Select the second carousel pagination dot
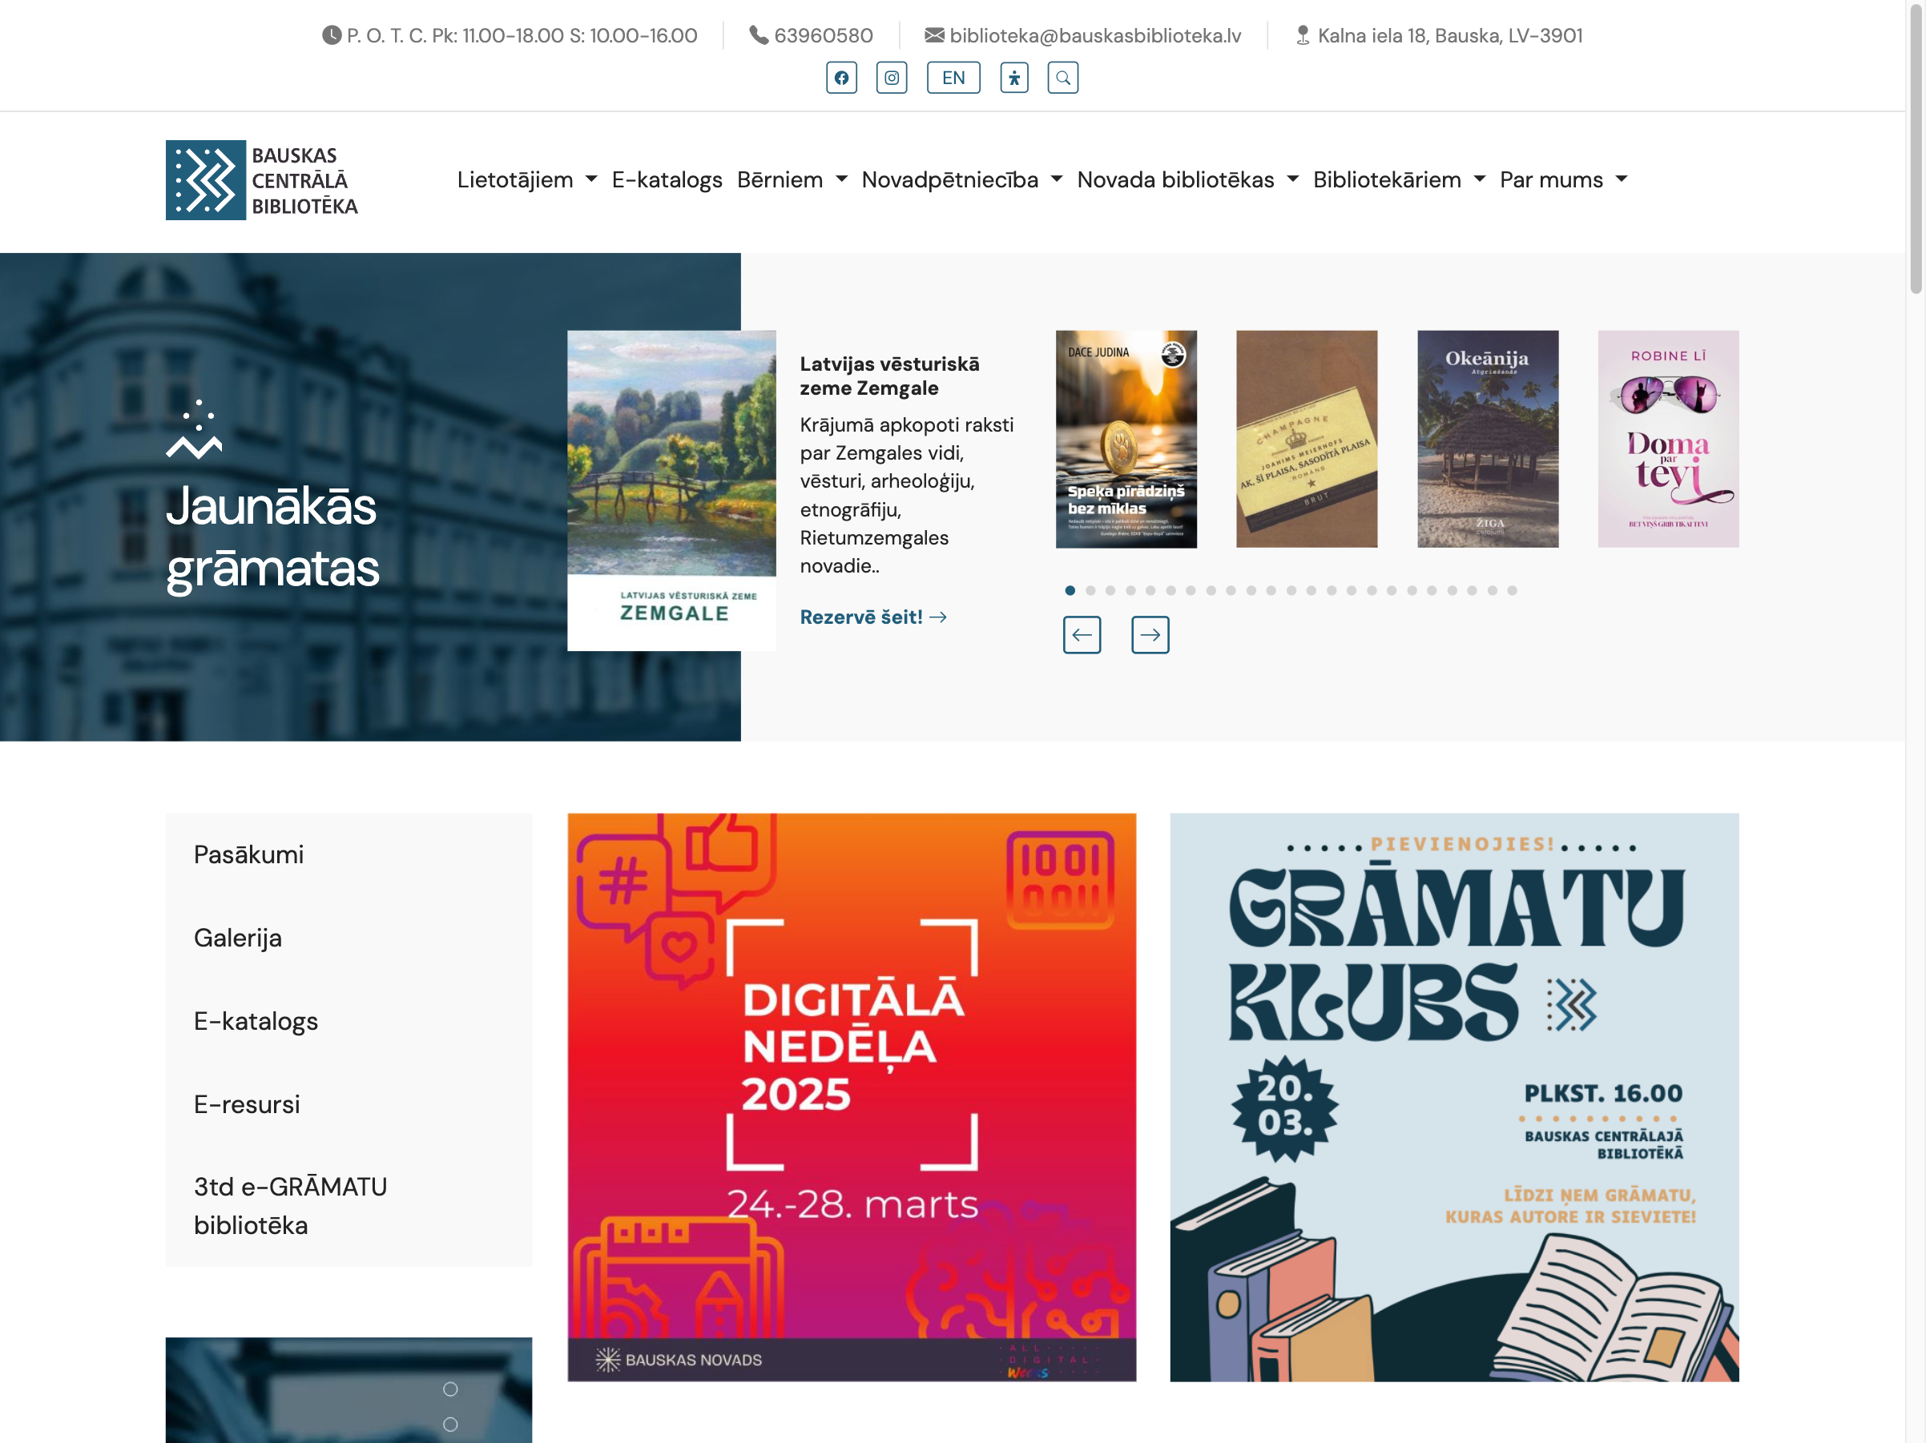 point(1090,590)
